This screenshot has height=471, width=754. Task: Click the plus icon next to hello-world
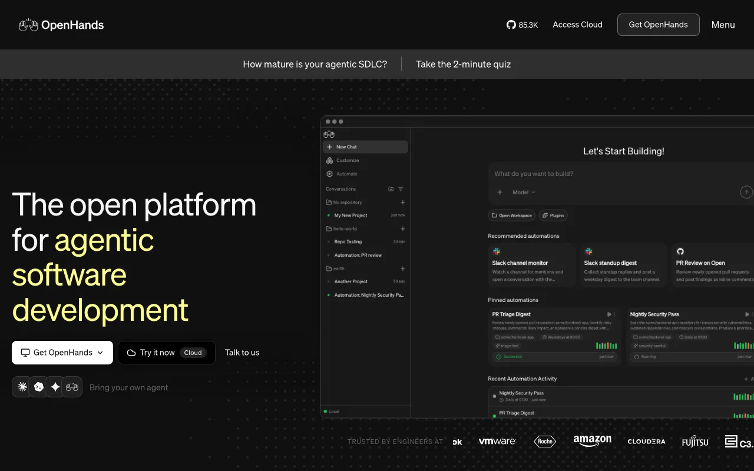tap(403, 229)
